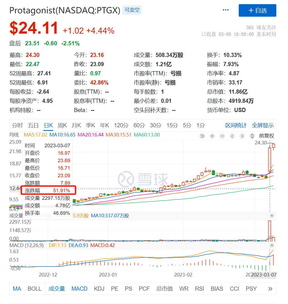
Task: Click the stock title Protagonist(NASDAQ:PTGX)
Action: click(65, 10)
